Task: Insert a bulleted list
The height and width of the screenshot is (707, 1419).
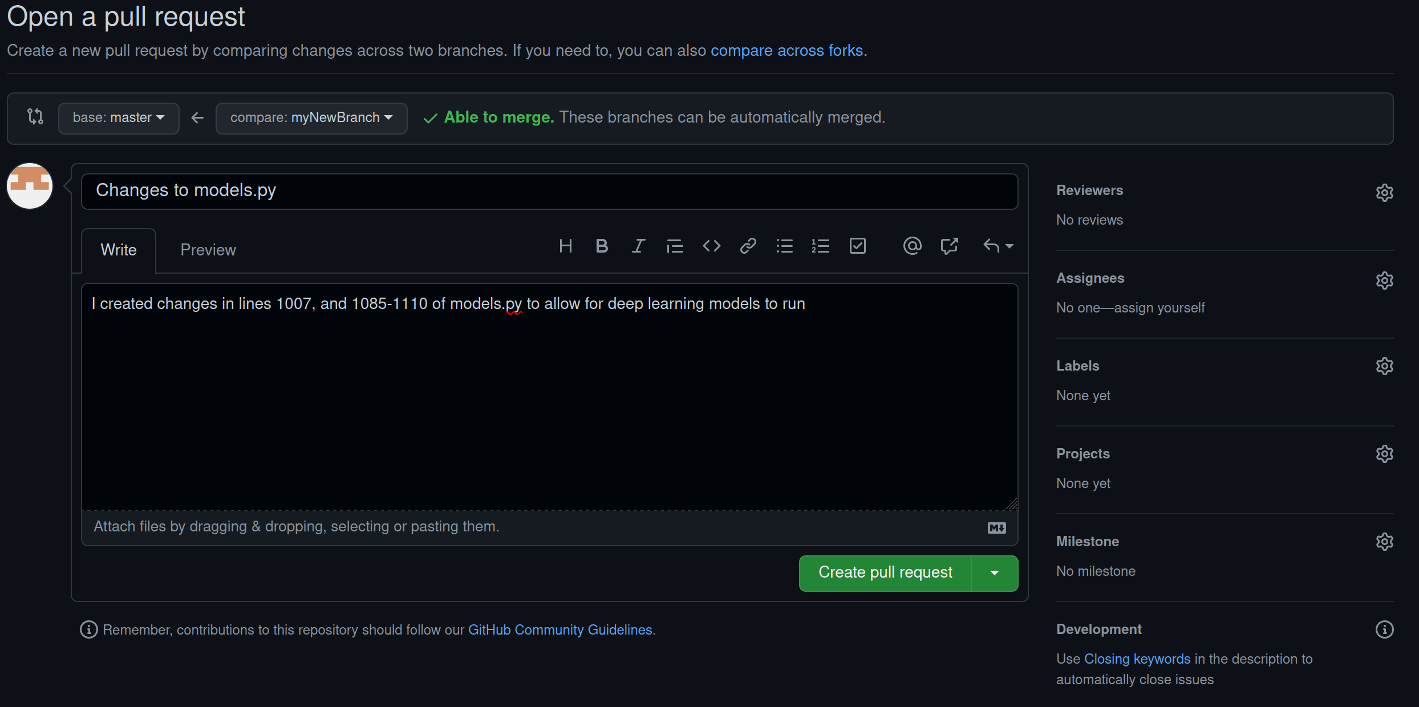Action: 784,246
